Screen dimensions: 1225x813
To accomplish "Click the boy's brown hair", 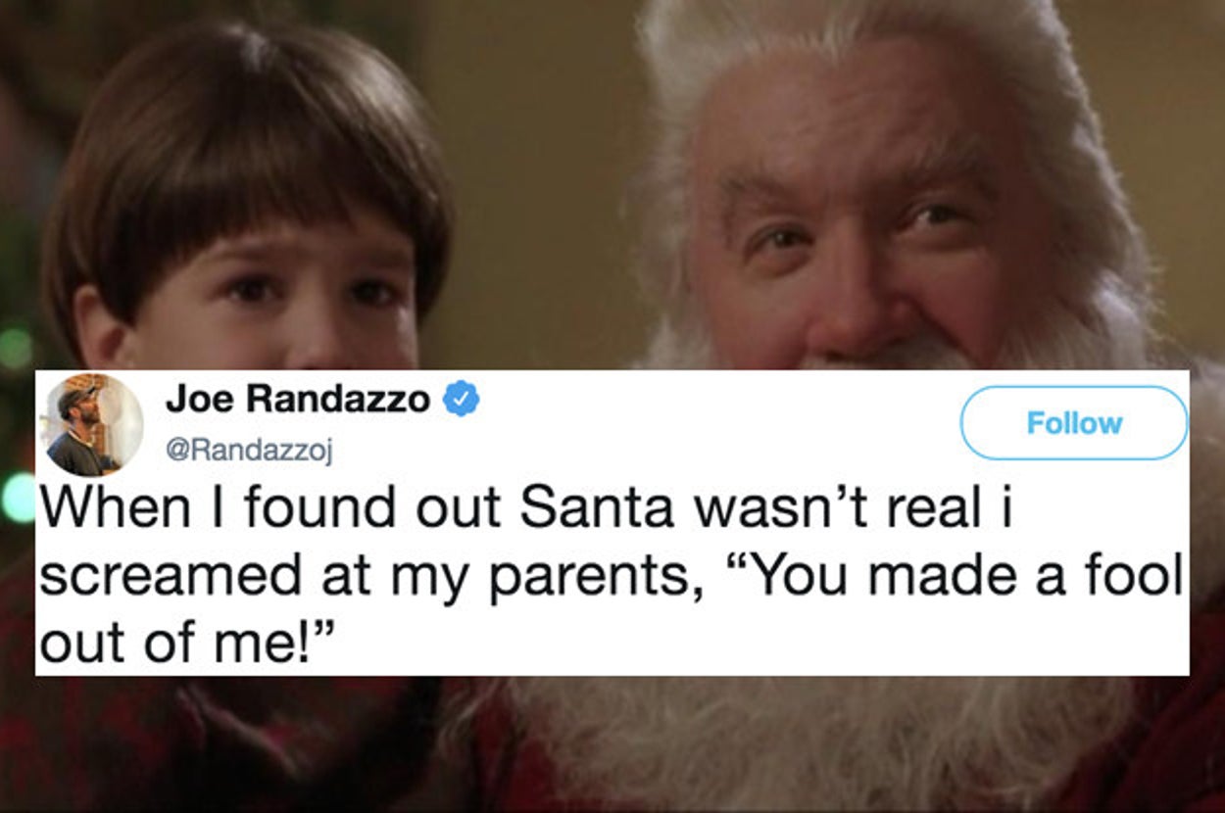I will (245, 127).
